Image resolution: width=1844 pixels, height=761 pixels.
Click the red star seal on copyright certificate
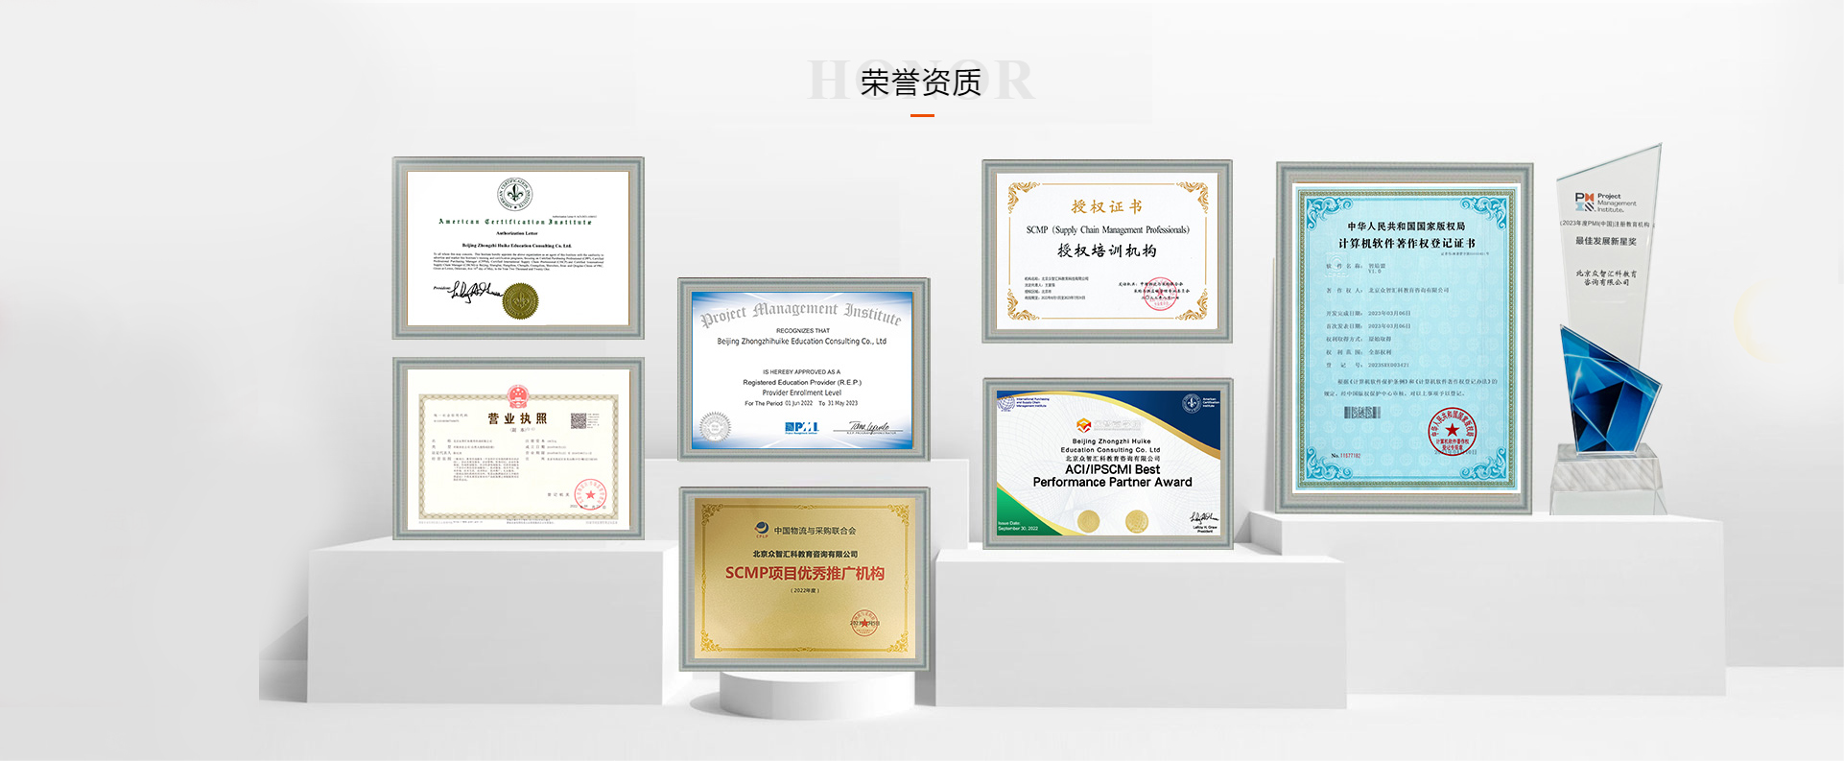pyautogui.click(x=1453, y=431)
